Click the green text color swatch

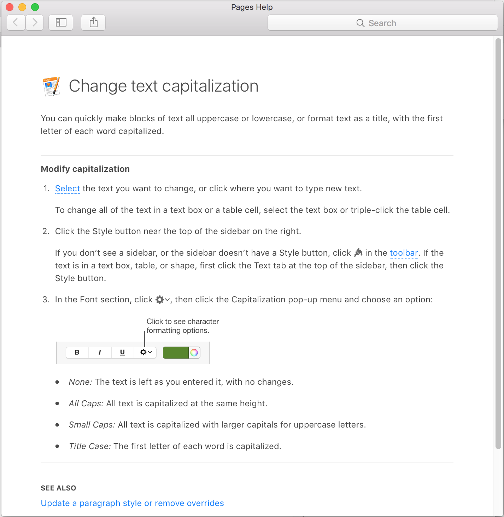coord(176,353)
